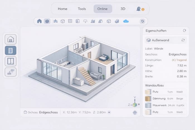Select the house tool in left sidebar
Image resolution: width=195 pixels, height=130 pixels.
(x=11, y=39)
